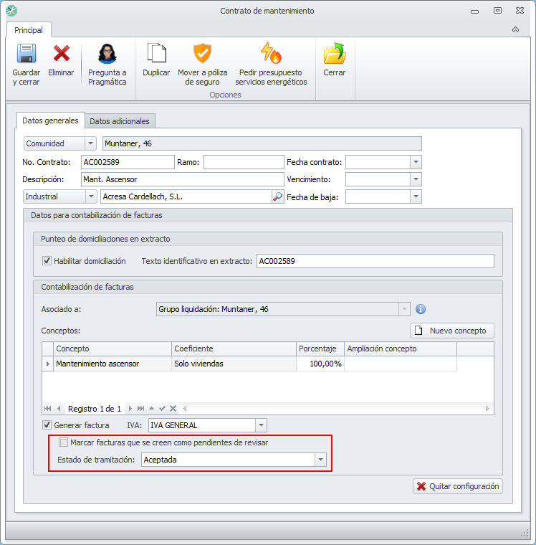Click the checkmark end-edit navigator button
Image resolution: width=536 pixels, height=545 pixels.
(162, 409)
